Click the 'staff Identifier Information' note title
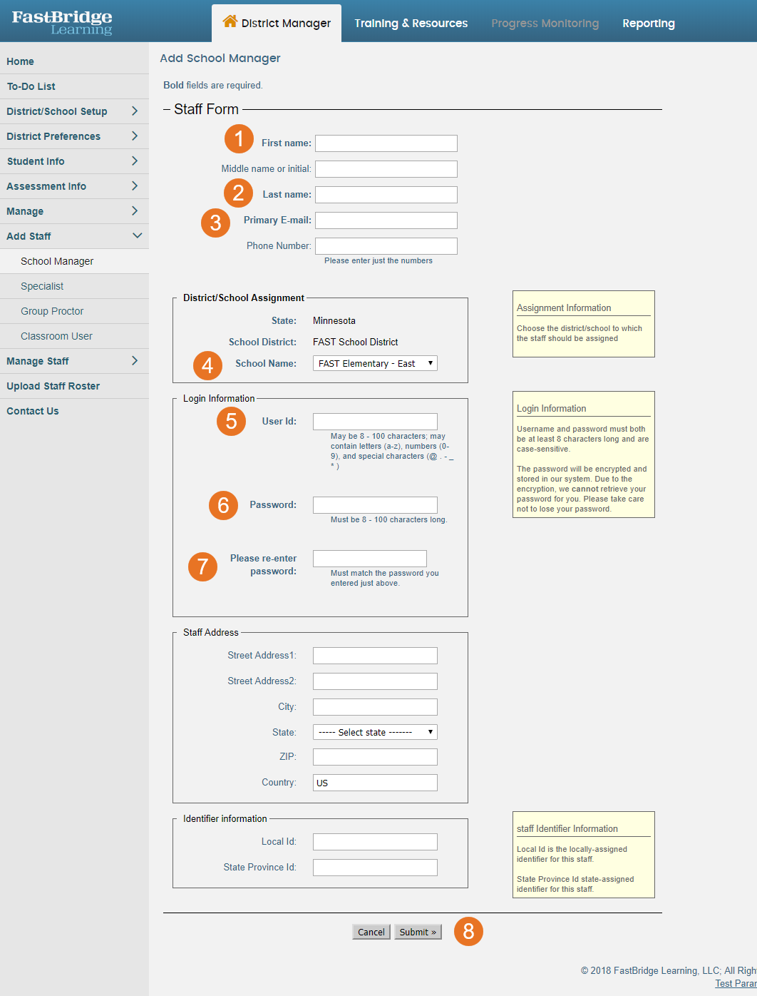The image size is (757, 996). coord(567,828)
